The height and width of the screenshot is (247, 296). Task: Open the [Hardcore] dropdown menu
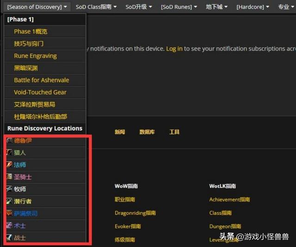(253, 7)
